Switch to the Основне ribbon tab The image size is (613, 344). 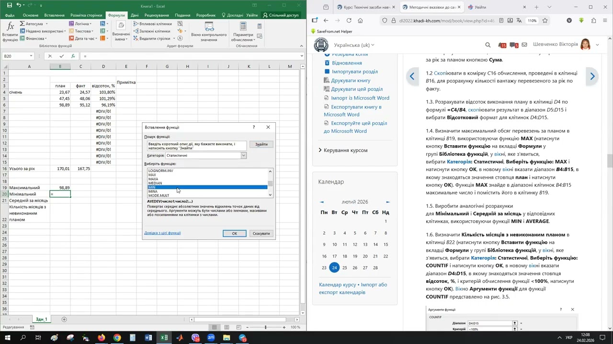pos(31,15)
